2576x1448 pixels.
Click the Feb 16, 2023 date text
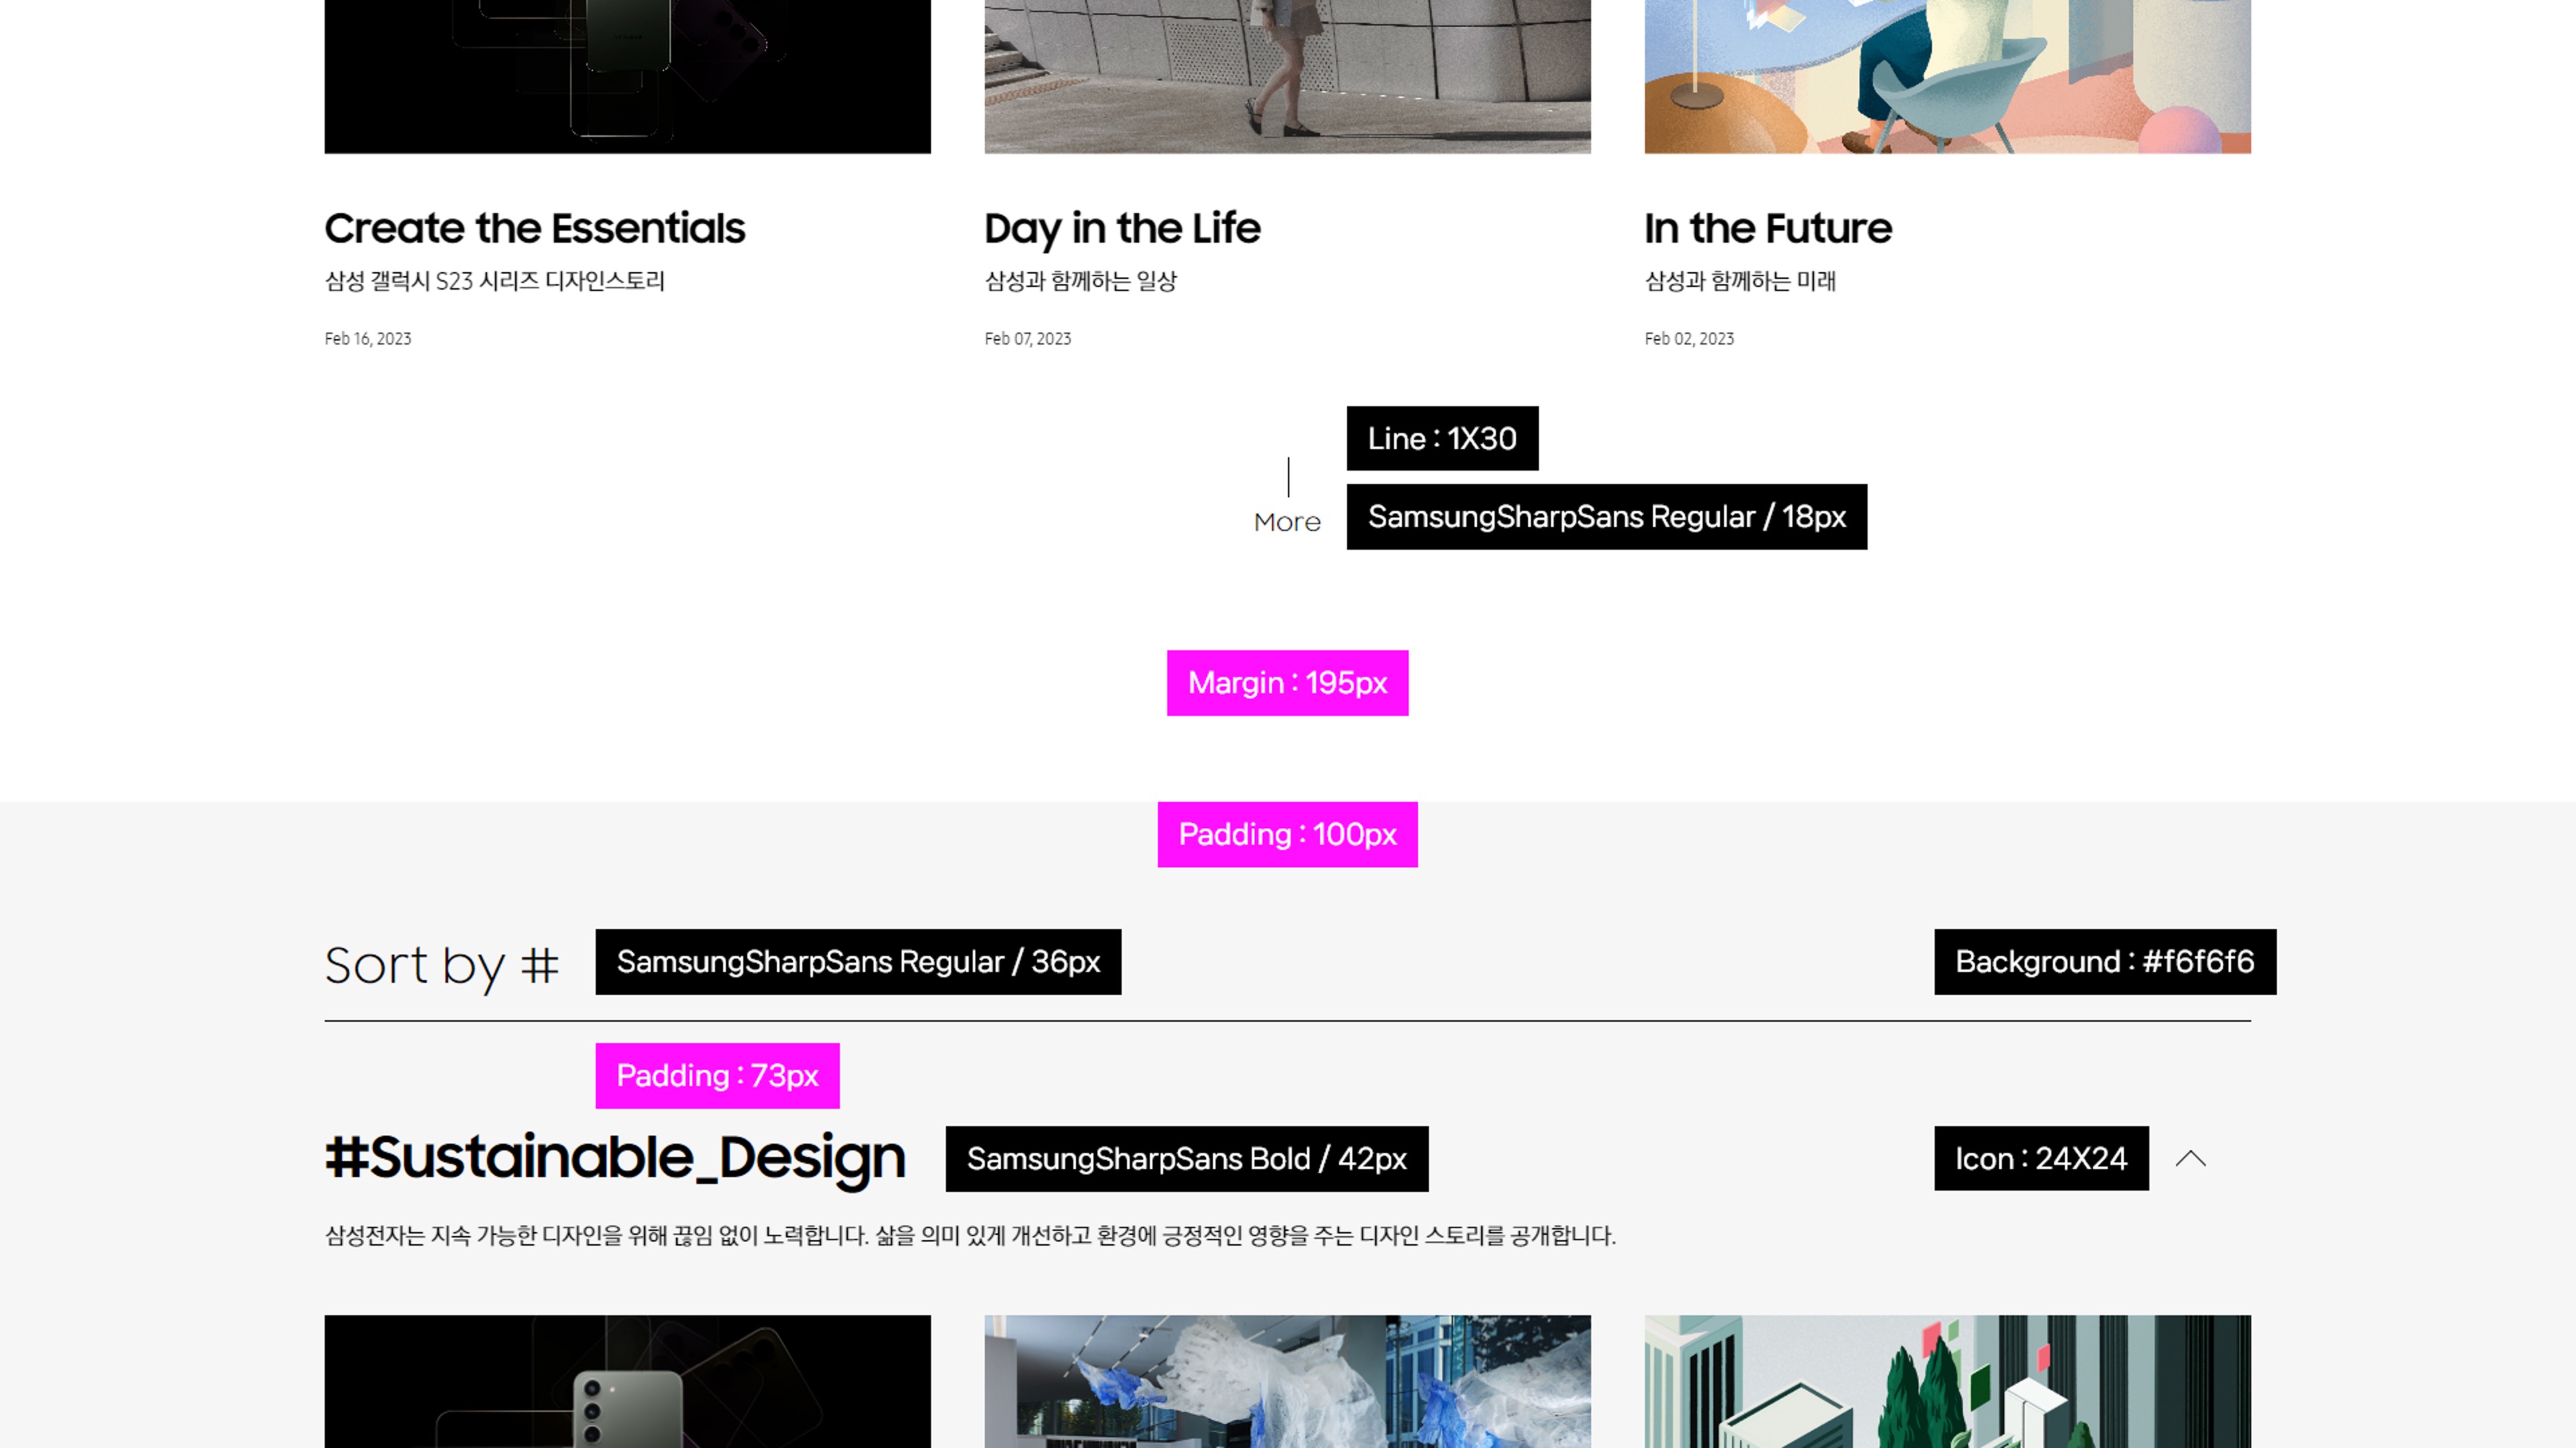tap(367, 339)
